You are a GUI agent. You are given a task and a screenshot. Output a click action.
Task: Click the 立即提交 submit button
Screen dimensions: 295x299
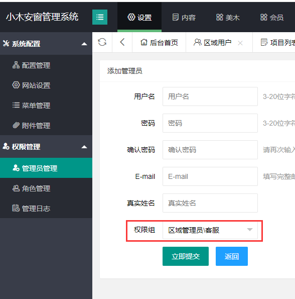click(186, 256)
